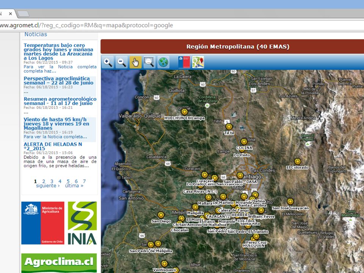Go to news page 3
Viewport: 364px width, 273px height.
[52, 181]
